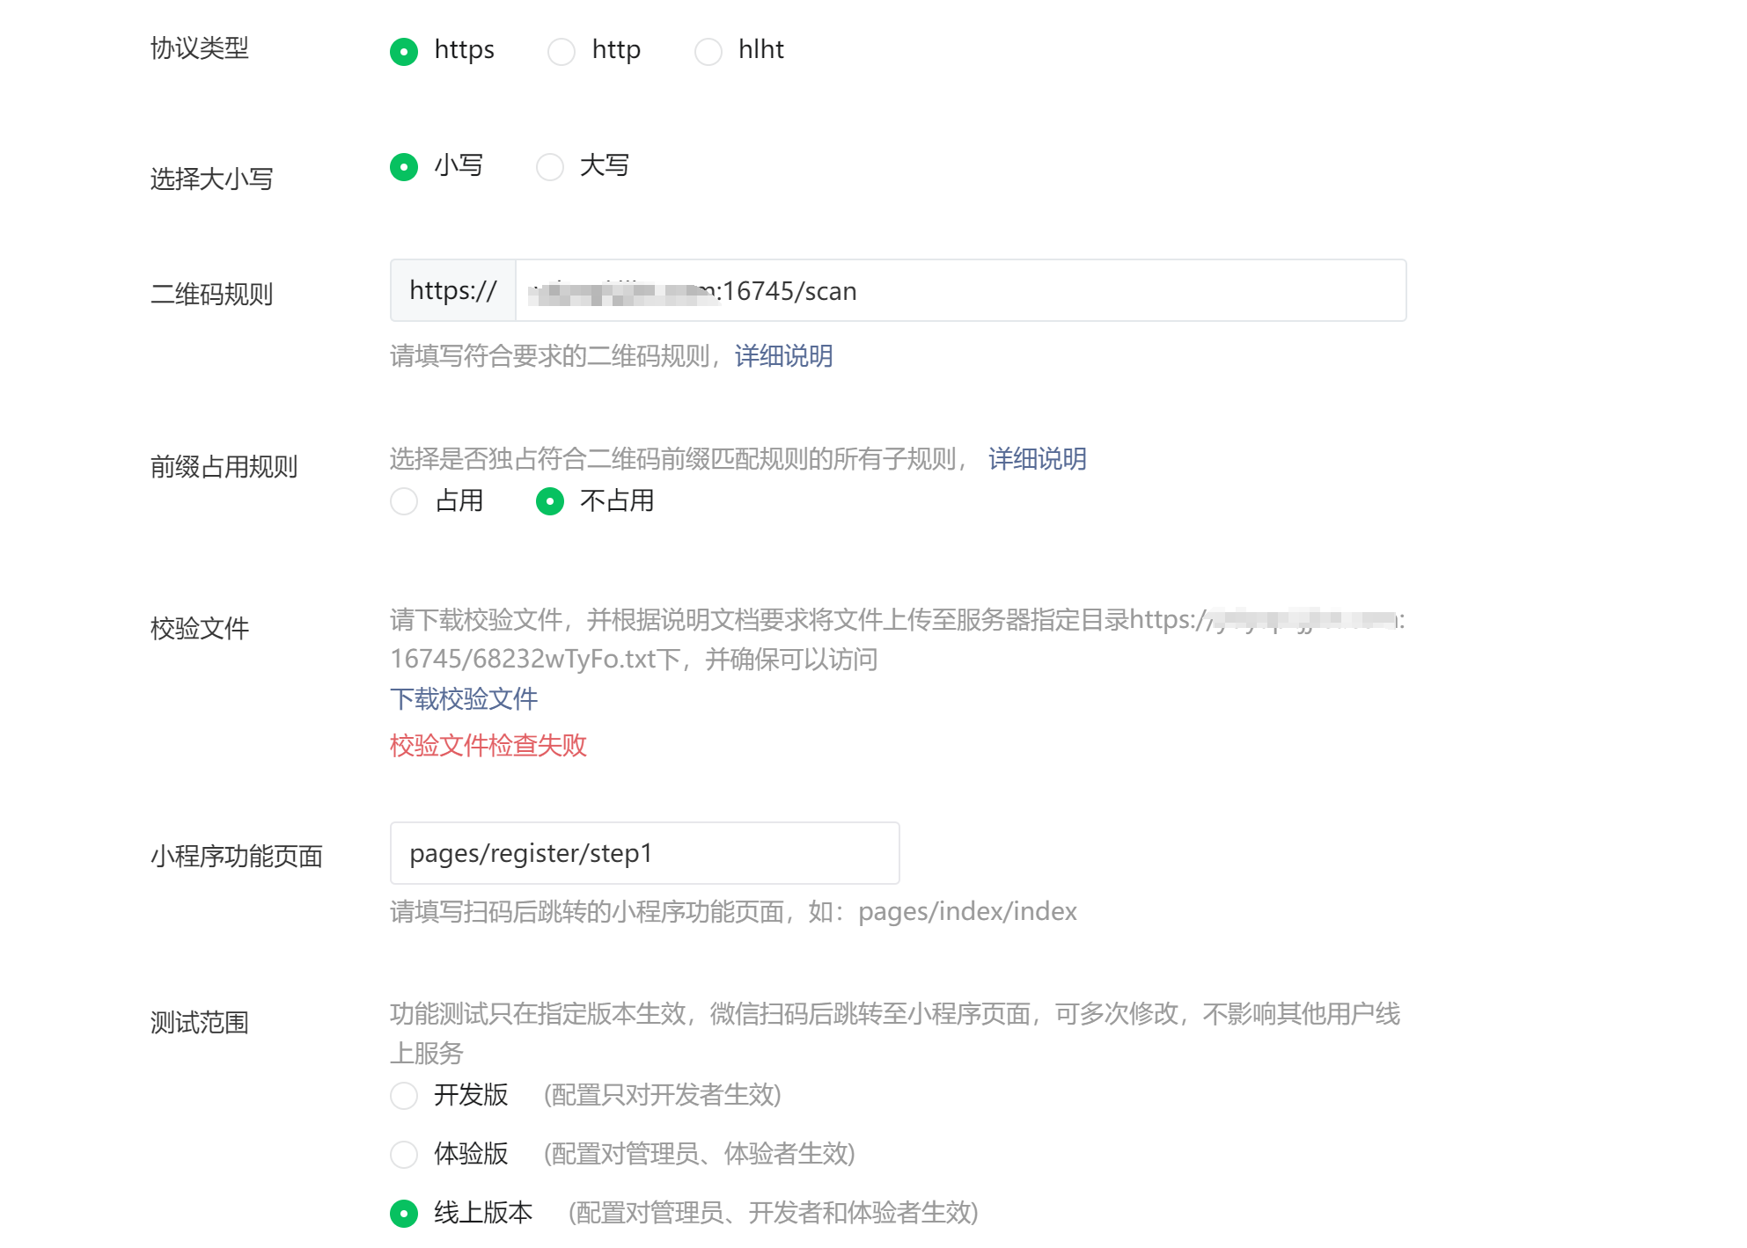The width and height of the screenshot is (1747, 1248).
Task: Click the 协议类型 field label
Action: pos(200,48)
